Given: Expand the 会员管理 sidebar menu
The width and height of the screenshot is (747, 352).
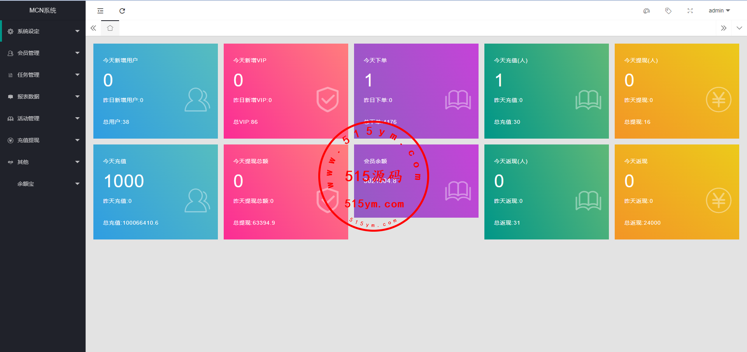Looking at the screenshot, I should 43,53.
